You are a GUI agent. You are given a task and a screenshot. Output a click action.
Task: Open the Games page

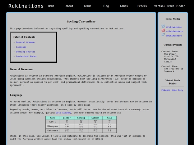tap(124, 6)
